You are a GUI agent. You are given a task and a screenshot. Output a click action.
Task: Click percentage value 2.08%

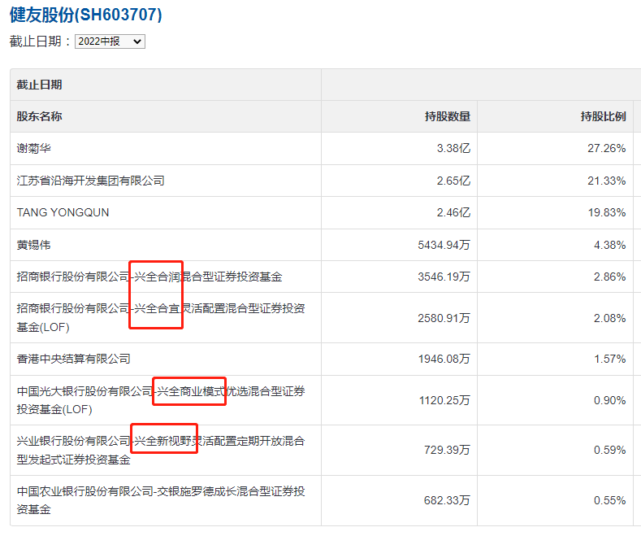click(x=610, y=318)
